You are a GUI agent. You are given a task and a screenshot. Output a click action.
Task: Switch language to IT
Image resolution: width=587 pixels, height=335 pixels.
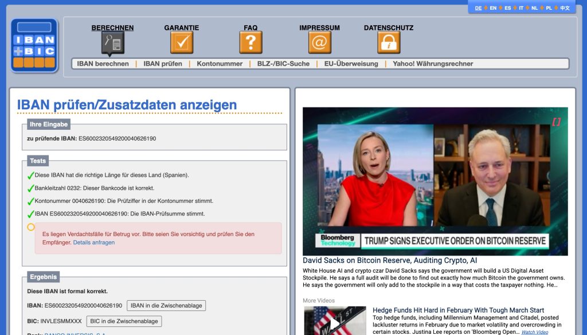pos(521,8)
